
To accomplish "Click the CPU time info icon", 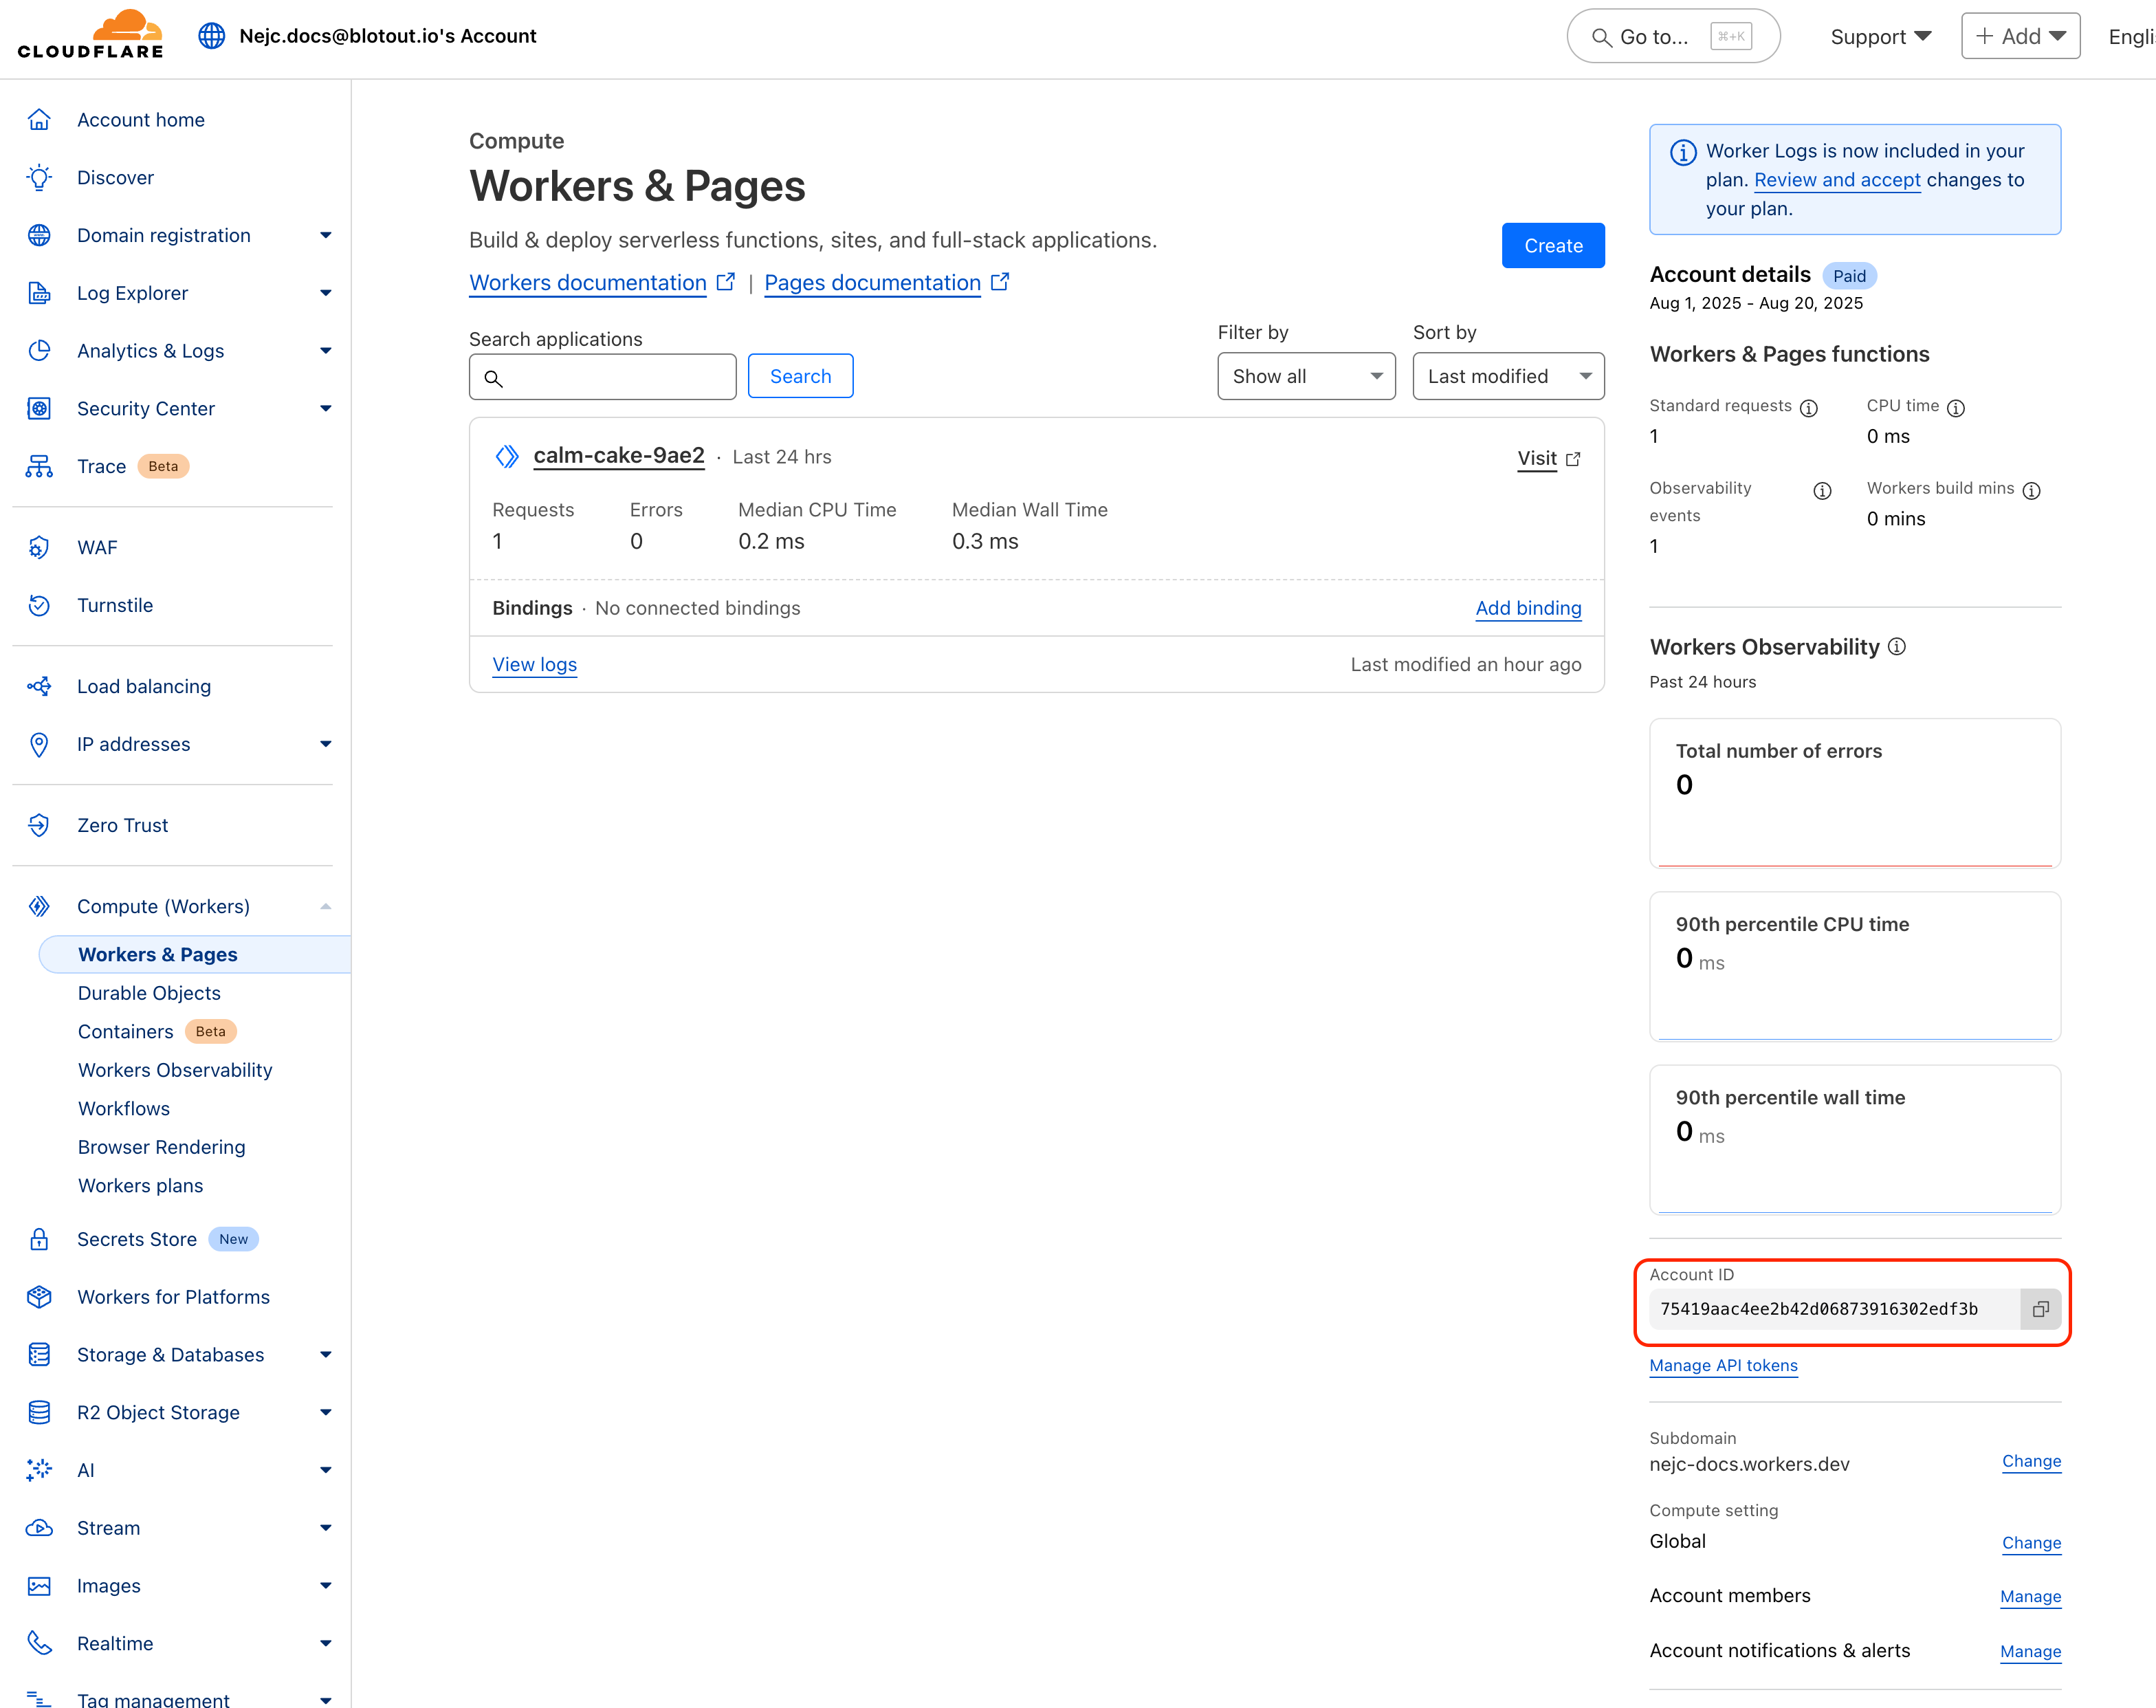I will click(1955, 407).
